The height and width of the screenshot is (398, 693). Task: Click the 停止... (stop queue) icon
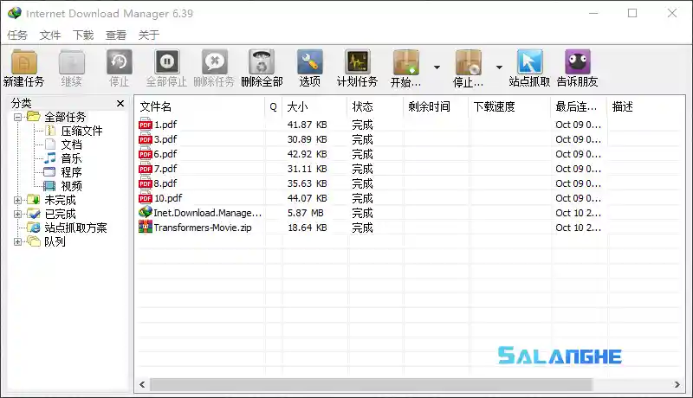(x=468, y=62)
